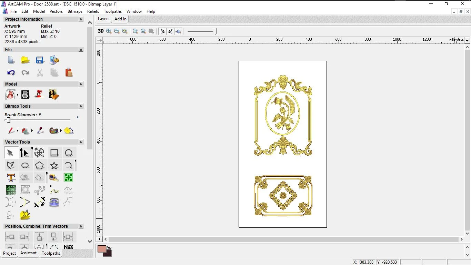The height and width of the screenshot is (265, 471).
Task: Collapse the Vector Tools section
Action: (81, 142)
